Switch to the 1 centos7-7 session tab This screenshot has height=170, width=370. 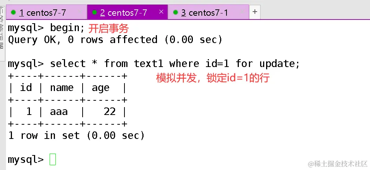click(x=42, y=13)
